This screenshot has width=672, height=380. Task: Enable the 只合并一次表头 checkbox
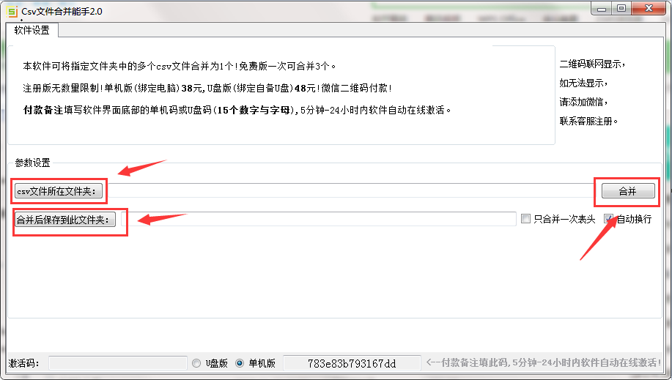(x=525, y=219)
